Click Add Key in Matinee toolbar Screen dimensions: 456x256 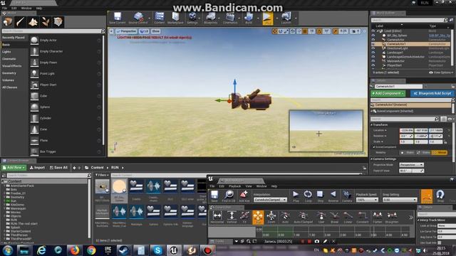coord(244,196)
